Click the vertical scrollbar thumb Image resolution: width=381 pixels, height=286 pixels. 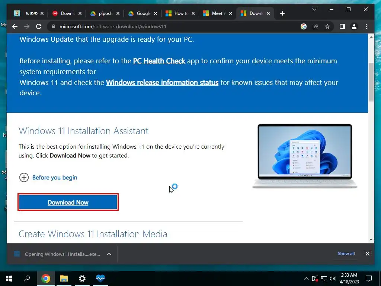[371, 82]
